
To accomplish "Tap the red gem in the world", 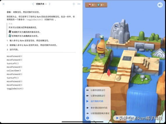I will (x=109, y=72).
